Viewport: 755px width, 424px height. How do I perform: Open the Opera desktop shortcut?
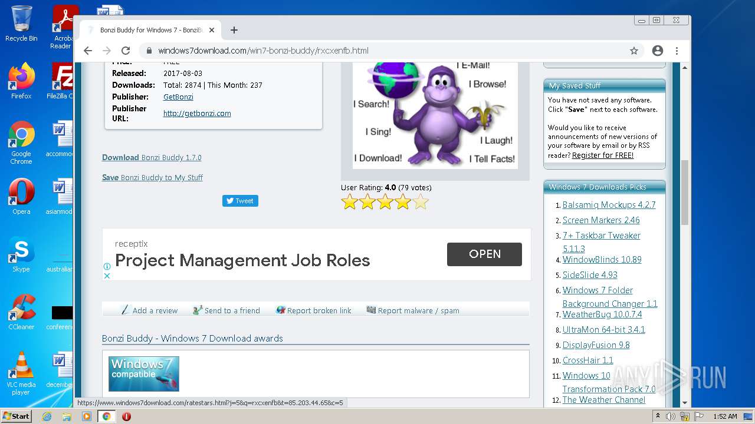[21, 197]
